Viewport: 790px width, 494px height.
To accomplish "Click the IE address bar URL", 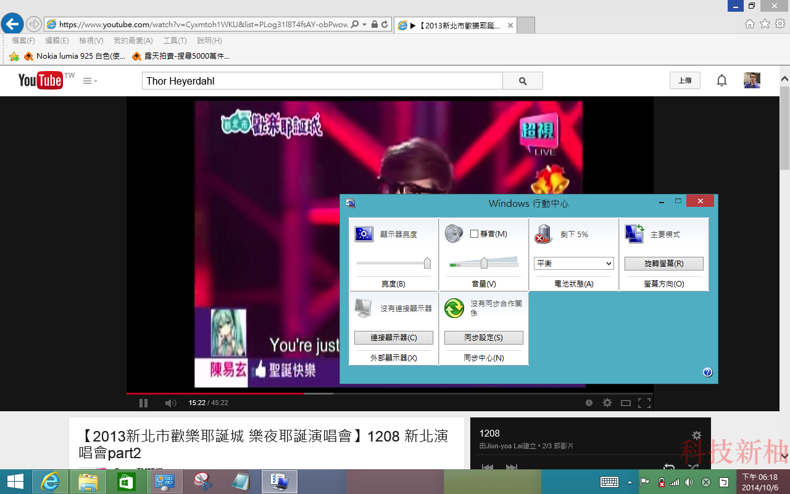I will 203,25.
